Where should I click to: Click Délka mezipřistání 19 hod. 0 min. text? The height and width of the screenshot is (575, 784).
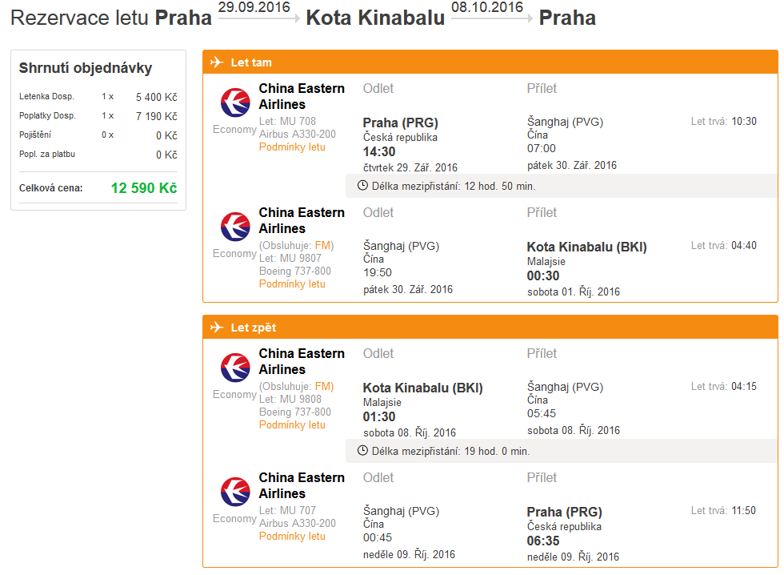[450, 452]
